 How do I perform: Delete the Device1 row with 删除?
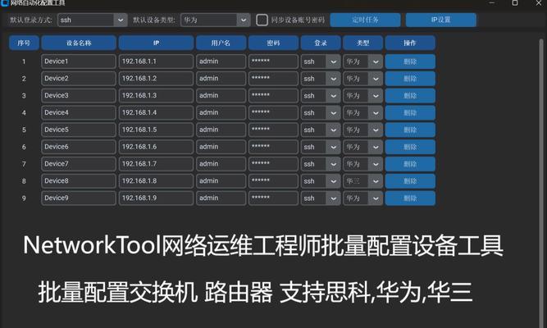tap(410, 61)
